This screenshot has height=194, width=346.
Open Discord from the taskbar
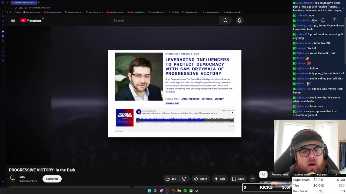click(161, 191)
